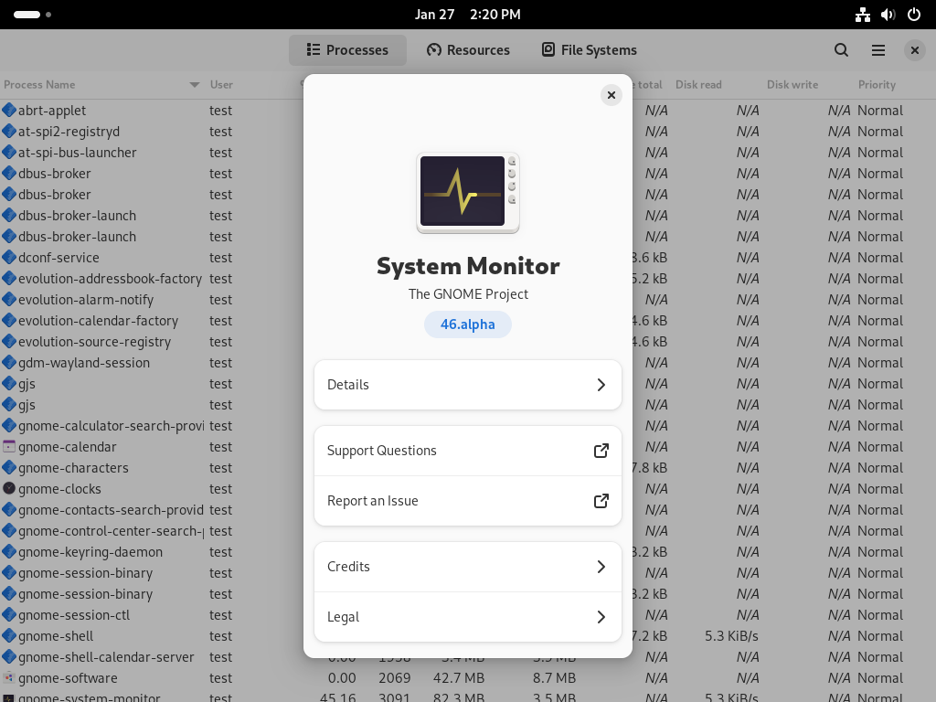Click the evolution-alarm-notify process icon
Viewport: 936px width, 702px height.
(x=9, y=299)
